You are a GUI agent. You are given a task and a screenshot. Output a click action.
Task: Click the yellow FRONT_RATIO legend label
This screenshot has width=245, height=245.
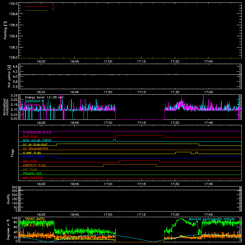pyautogui.click(x=35, y=219)
